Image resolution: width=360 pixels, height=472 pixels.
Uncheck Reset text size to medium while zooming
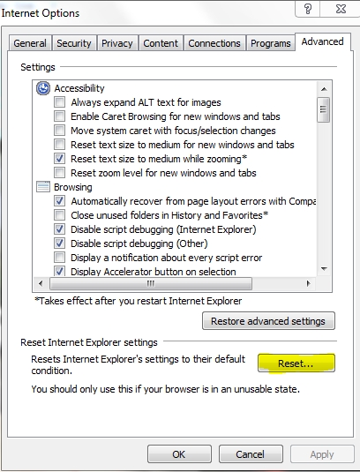(59, 158)
